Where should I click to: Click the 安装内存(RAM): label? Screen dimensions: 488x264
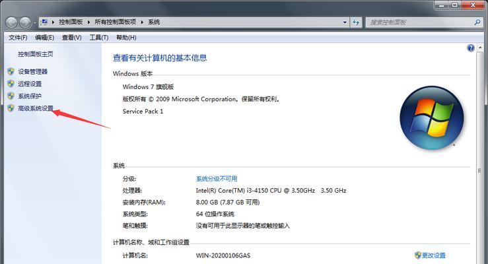click(144, 202)
